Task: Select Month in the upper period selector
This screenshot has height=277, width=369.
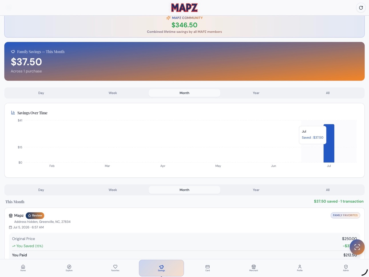Action: 184,93
